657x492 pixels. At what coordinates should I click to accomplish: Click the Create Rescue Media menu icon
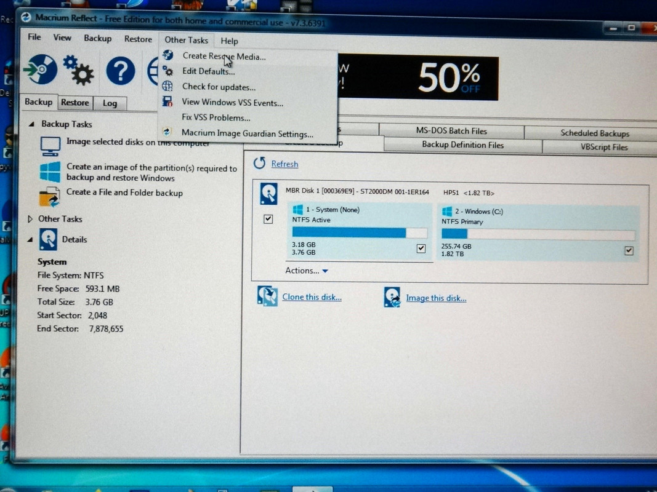(168, 55)
